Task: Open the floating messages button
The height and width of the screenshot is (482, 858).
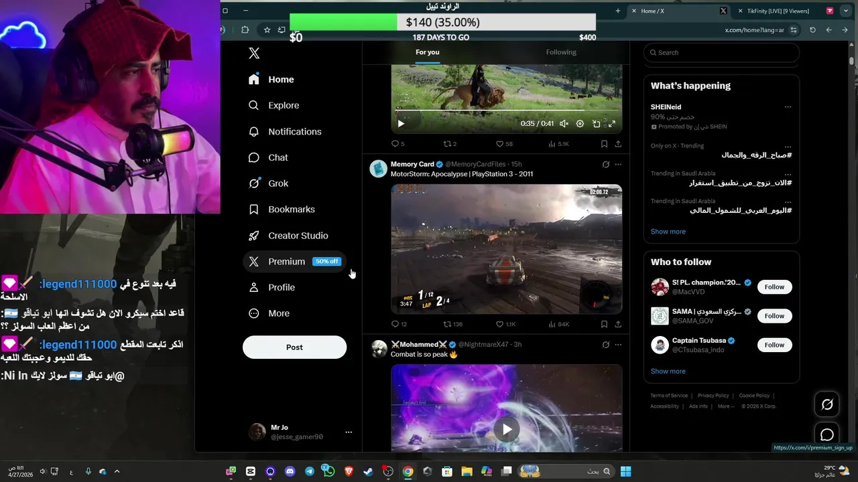Action: 827,435
